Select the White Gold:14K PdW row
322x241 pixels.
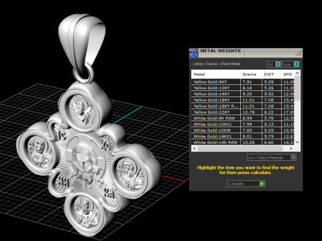pyautogui.click(x=243, y=142)
